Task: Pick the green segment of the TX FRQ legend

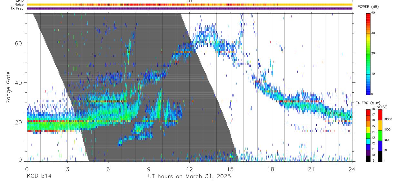Action: 369,135
